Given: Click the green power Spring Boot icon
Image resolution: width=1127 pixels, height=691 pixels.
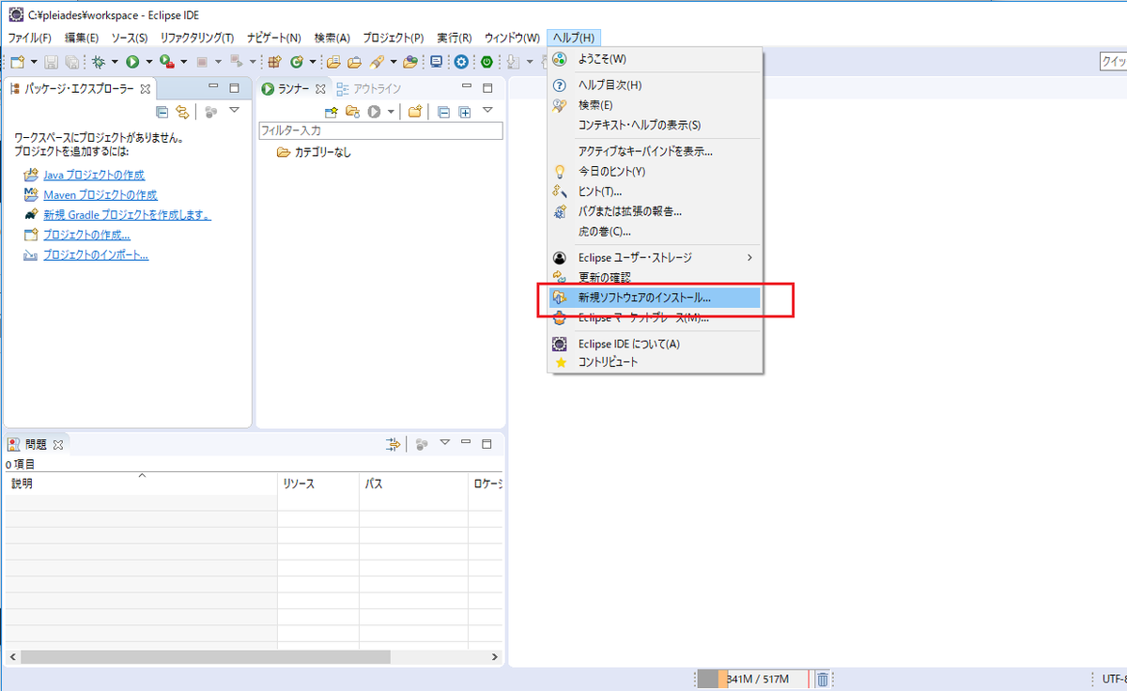Looking at the screenshot, I should [x=486, y=62].
